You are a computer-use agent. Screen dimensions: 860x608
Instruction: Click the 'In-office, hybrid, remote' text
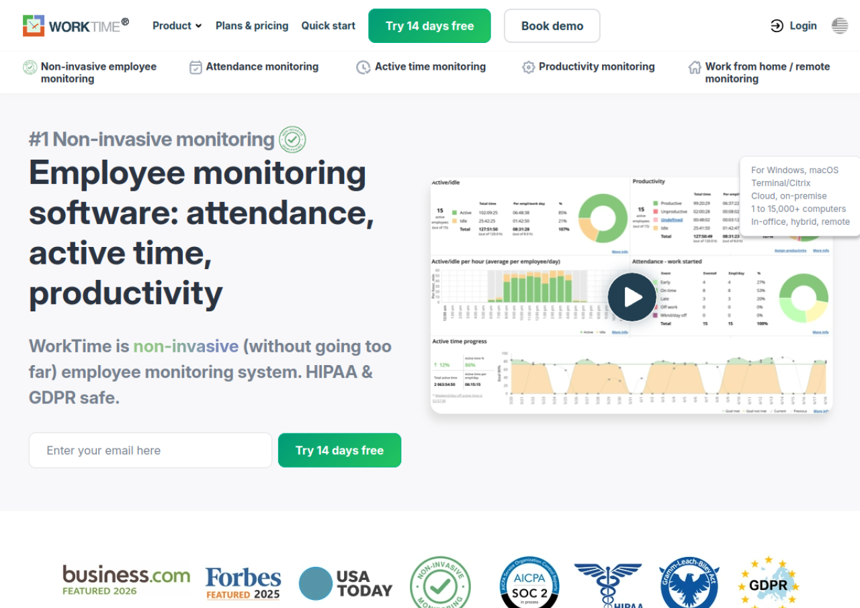(800, 221)
